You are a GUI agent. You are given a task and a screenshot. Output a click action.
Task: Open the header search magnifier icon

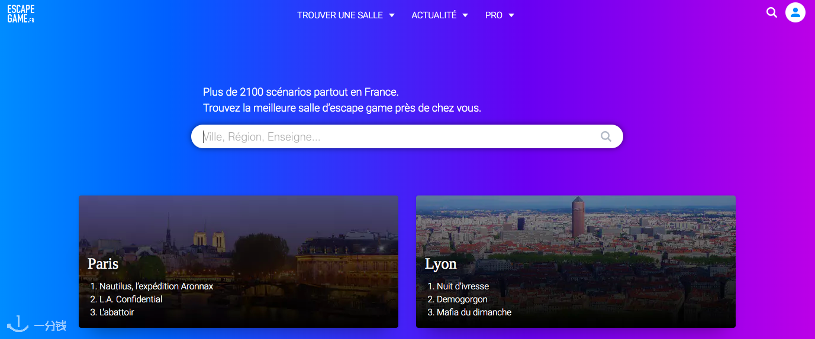click(x=772, y=12)
